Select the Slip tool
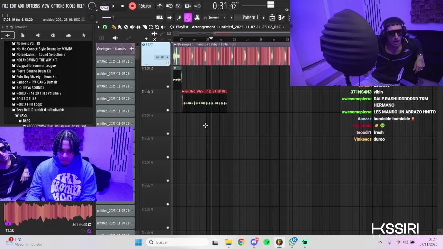 point(138,27)
